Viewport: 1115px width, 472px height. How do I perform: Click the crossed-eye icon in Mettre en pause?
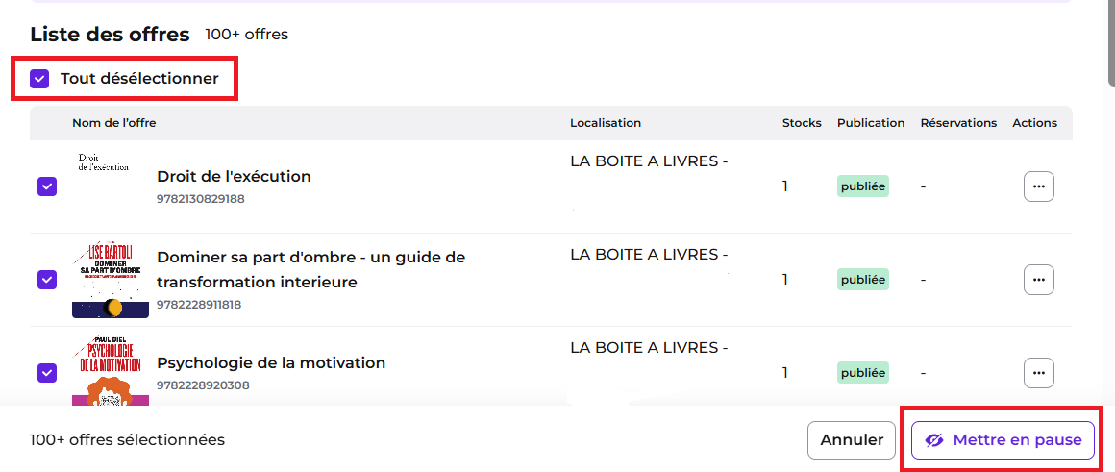(933, 440)
